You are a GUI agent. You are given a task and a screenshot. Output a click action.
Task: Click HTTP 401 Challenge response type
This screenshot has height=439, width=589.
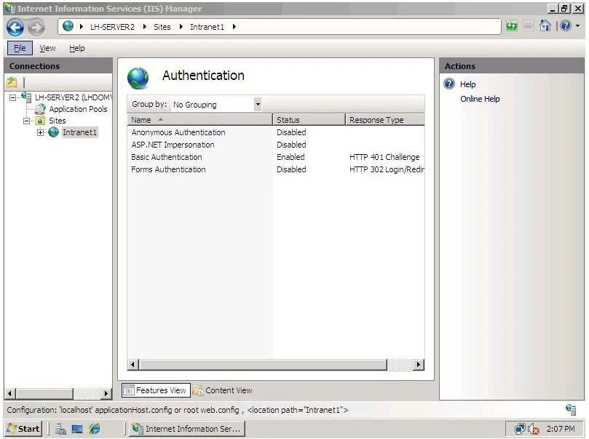pos(384,157)
